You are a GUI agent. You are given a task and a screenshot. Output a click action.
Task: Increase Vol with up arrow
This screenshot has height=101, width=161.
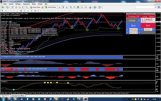pos(128,29)
